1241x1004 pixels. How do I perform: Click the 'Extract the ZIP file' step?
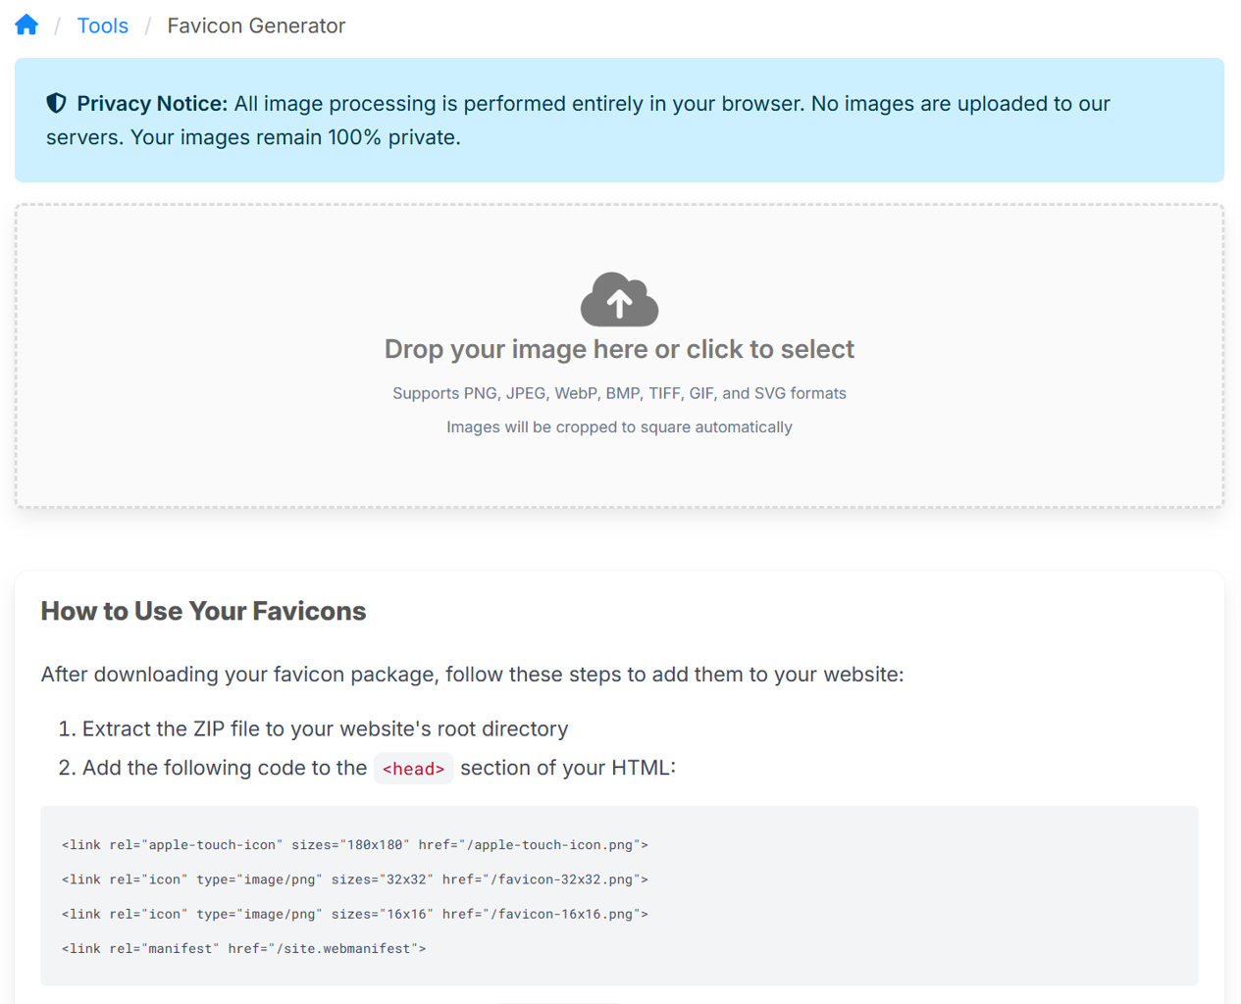[x=325, y=728]
